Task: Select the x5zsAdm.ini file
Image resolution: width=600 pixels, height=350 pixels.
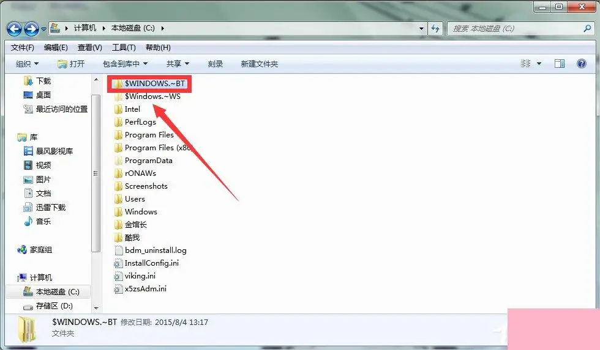Action: tap(140, 288)
